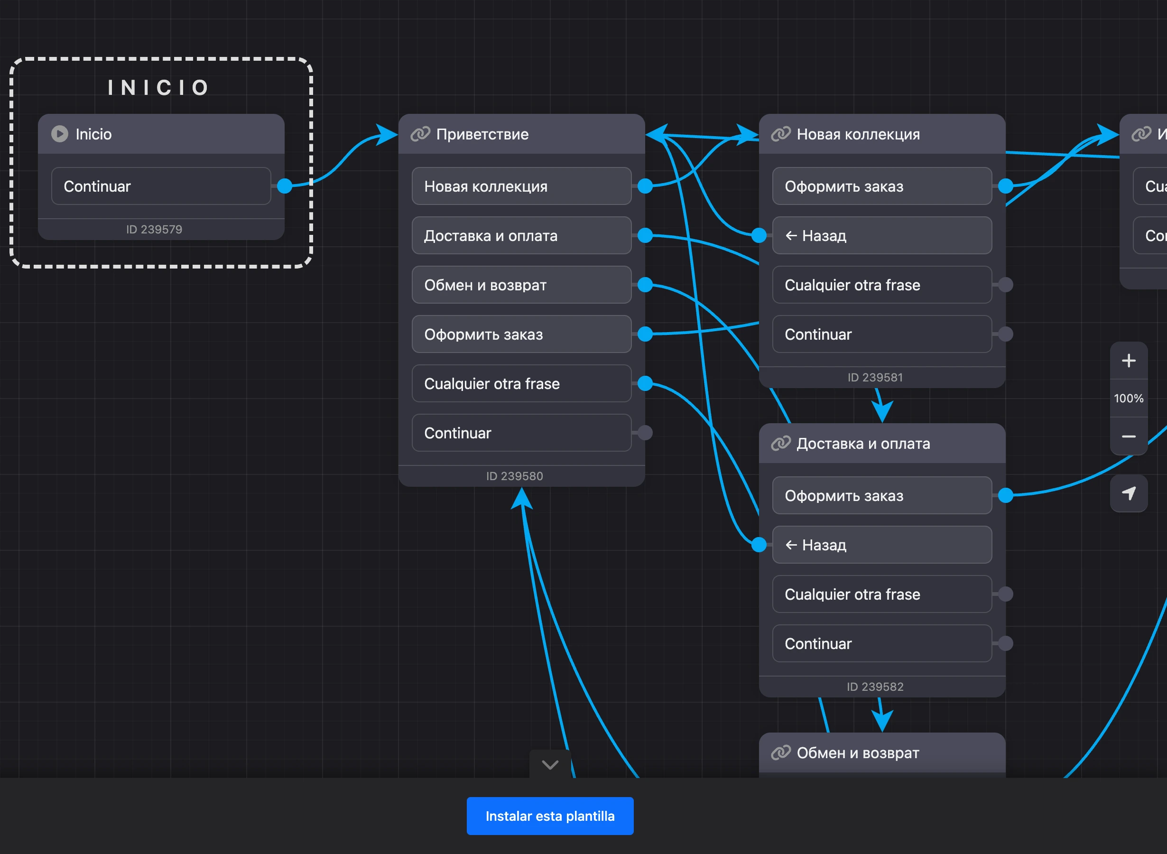Click the play icon in Inicio node

59,134
